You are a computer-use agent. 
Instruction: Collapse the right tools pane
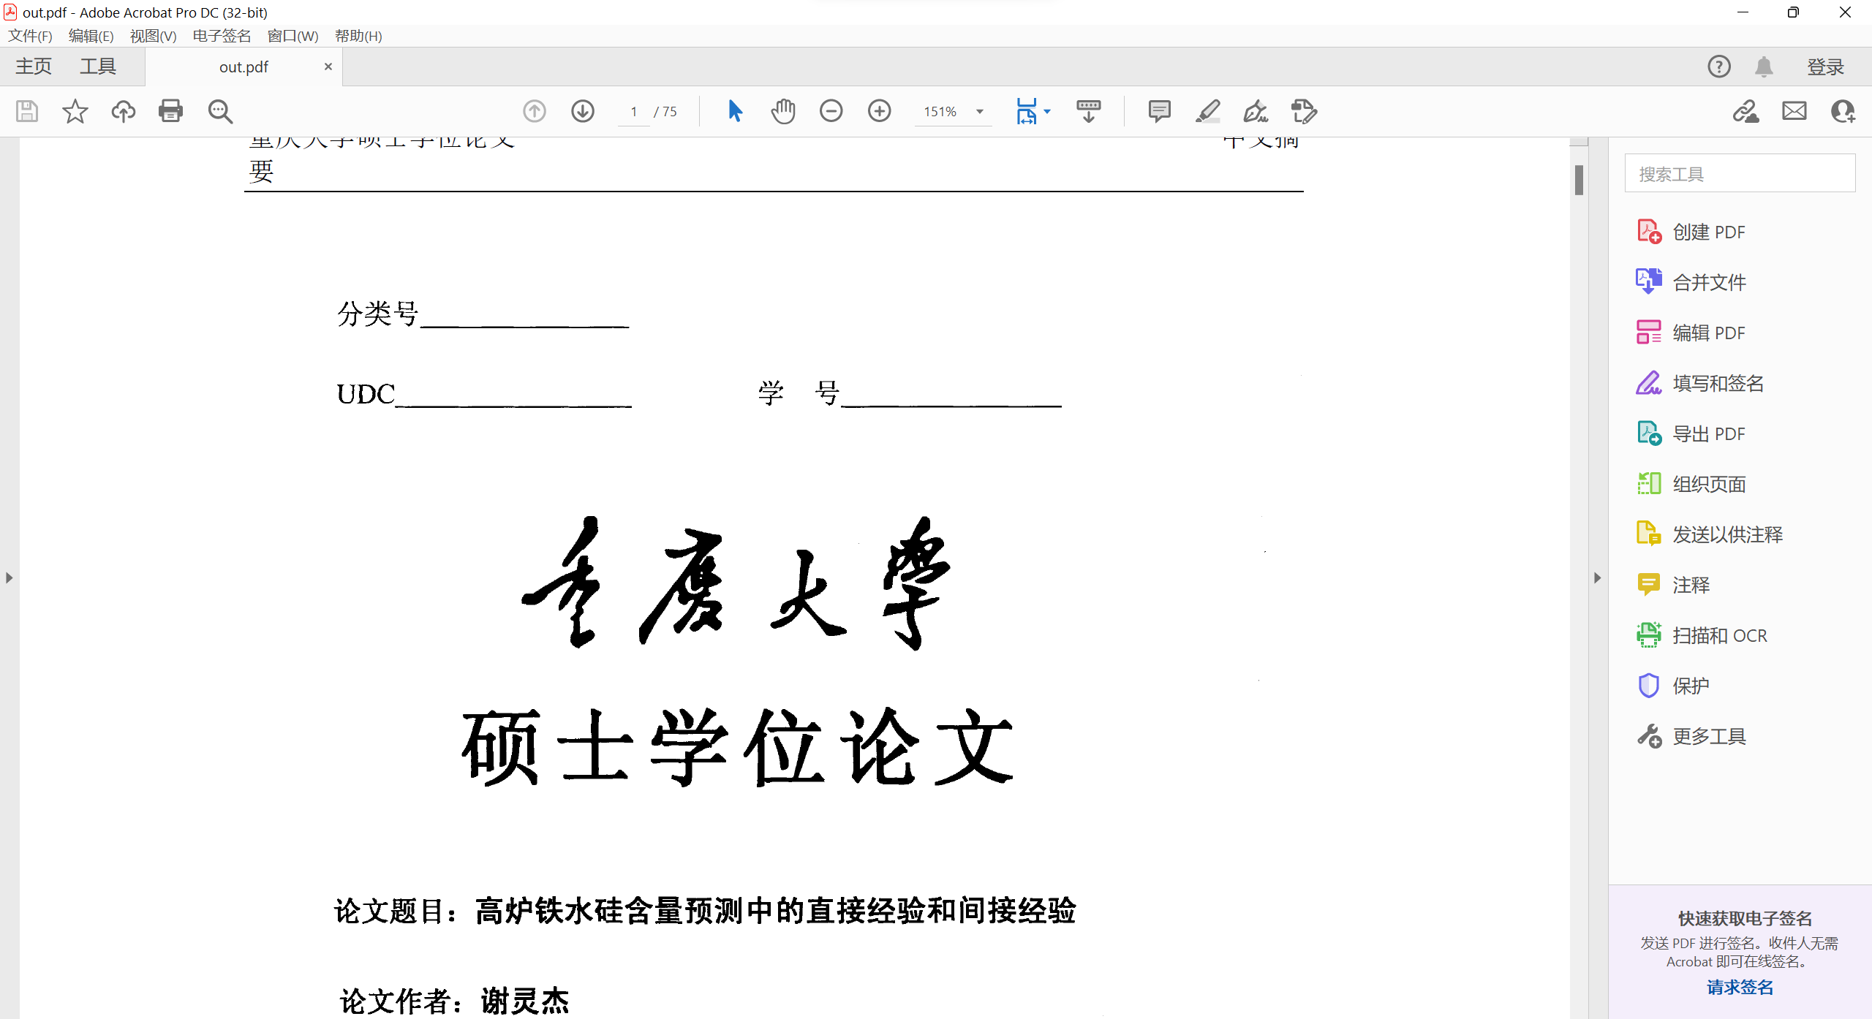1597,577
